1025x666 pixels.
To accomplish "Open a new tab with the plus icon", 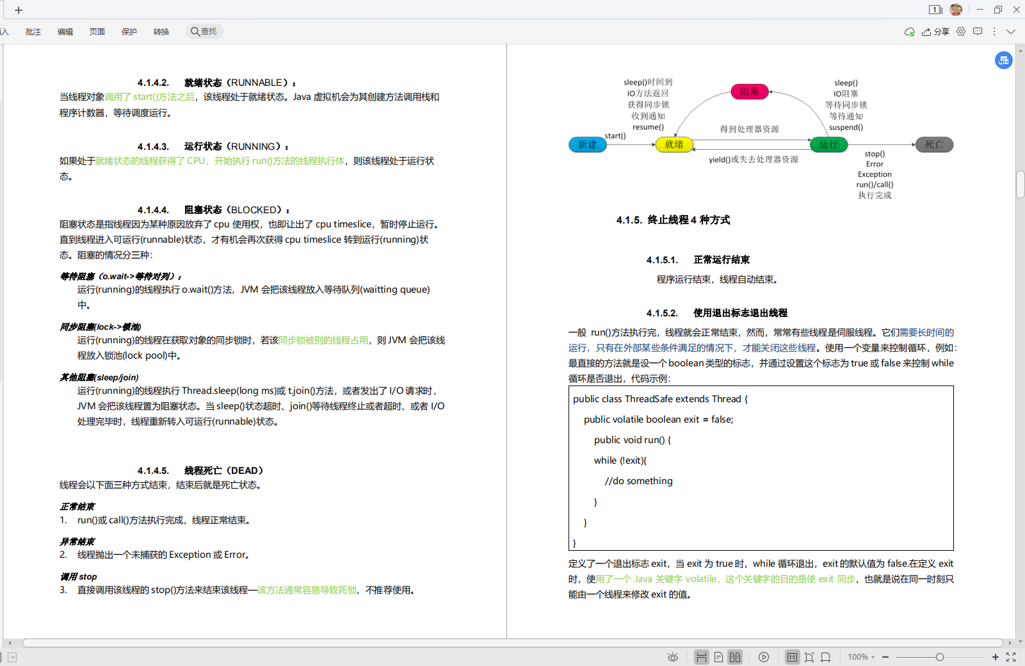I will click(19, 10).
